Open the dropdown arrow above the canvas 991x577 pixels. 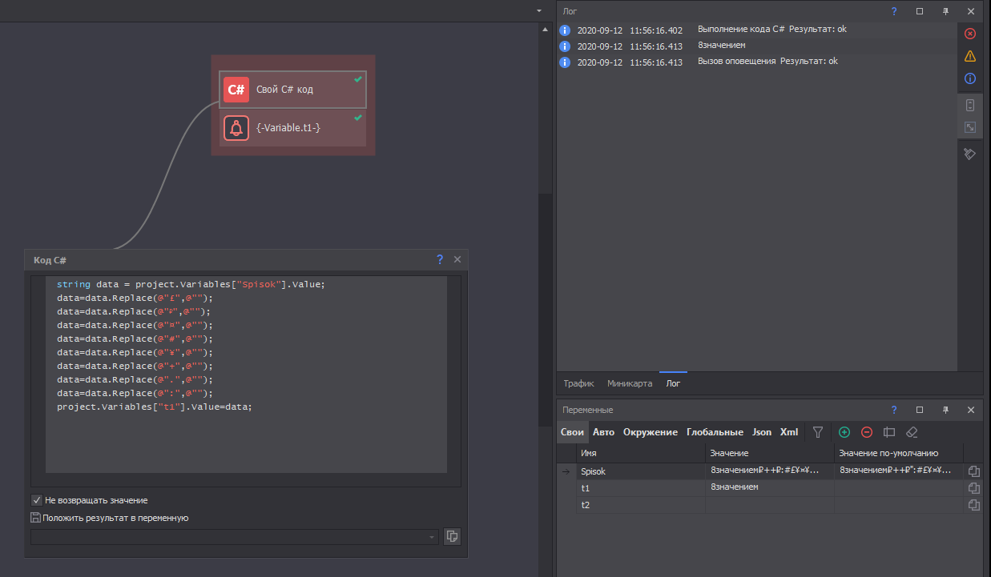(539, 11)
